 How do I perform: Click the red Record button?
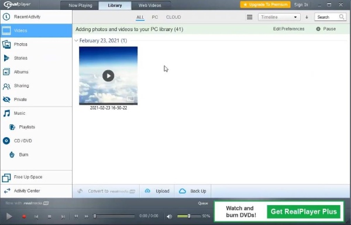click(x=24, y=216)
